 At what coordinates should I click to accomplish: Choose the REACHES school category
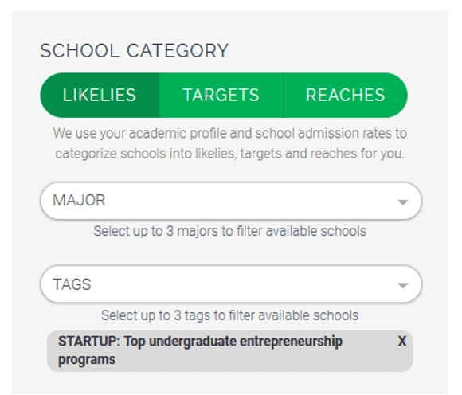(346, 95)
